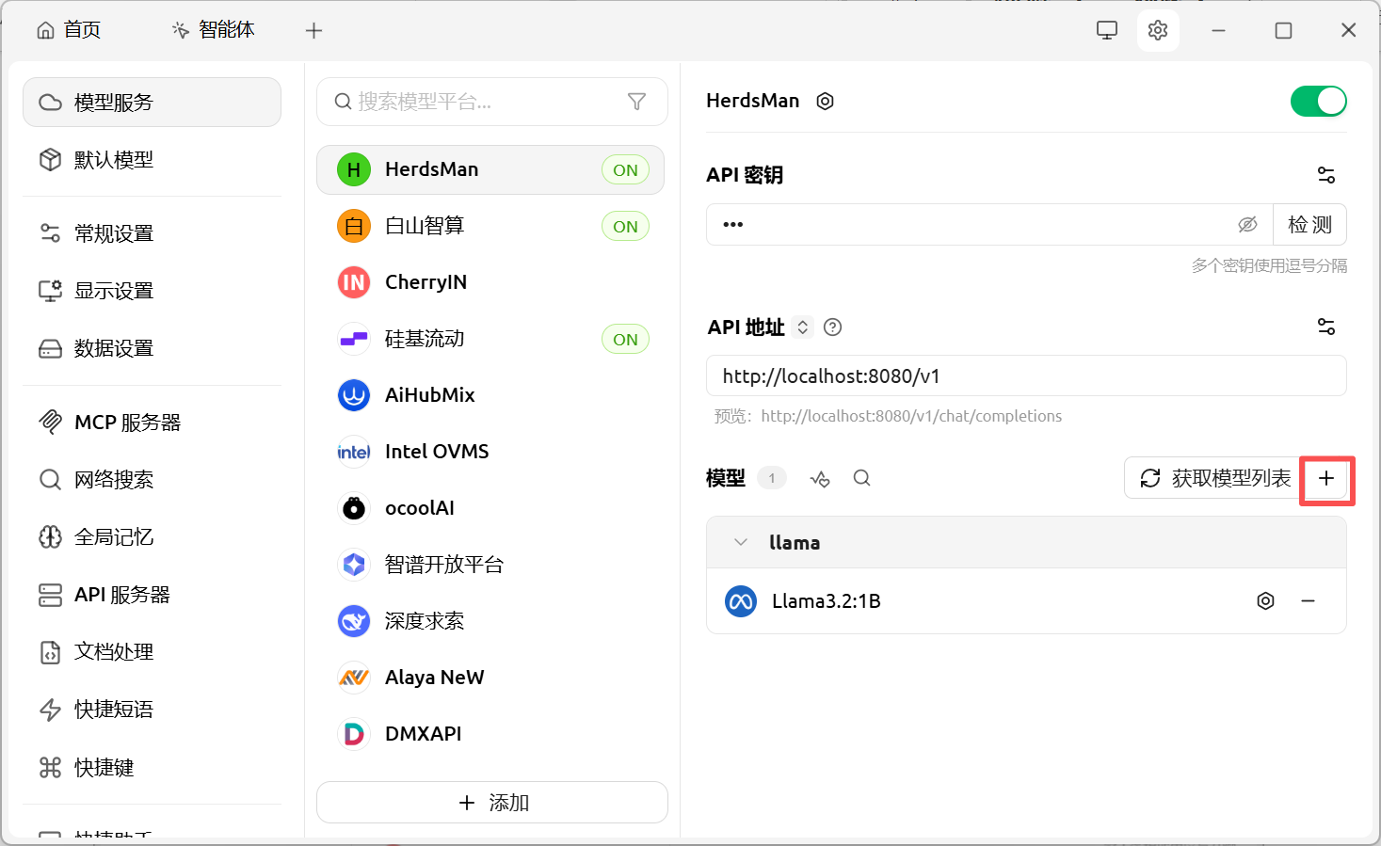Click the monitor display icon in title bar
The image size is (1381, 846).
(1107, 30)
